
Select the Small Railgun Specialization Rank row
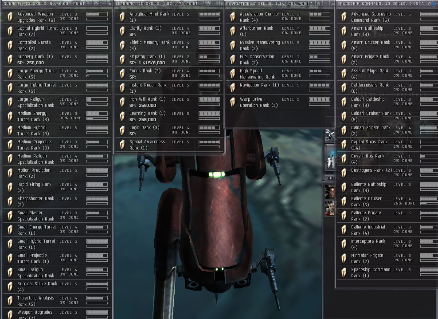57,272
